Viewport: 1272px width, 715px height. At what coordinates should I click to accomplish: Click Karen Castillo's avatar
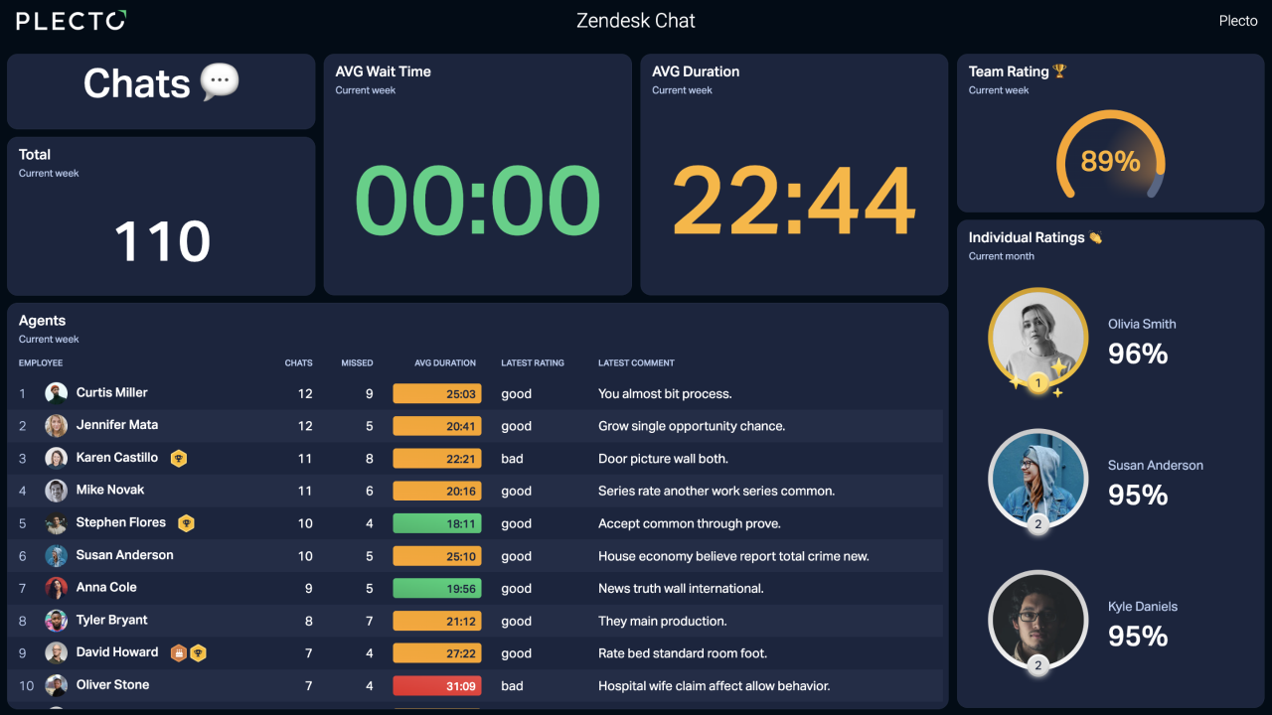57,458
